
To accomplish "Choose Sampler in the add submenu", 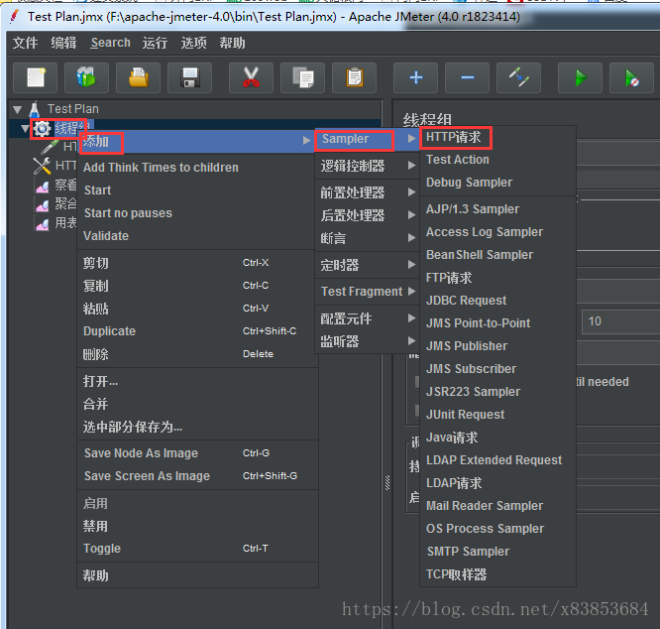I will [367, 139].
